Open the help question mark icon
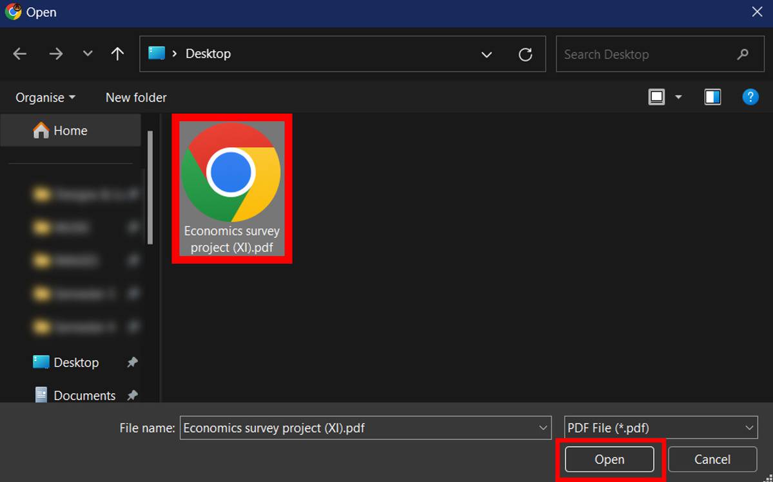This screenshot has width=773, height=482. tap(750, 97)
